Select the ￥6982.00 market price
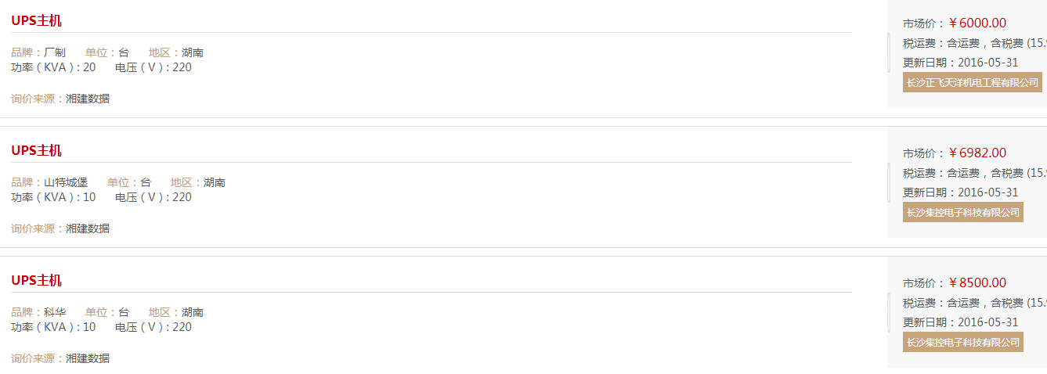Viewport: 1047px width, 374px height. point(977,153)
